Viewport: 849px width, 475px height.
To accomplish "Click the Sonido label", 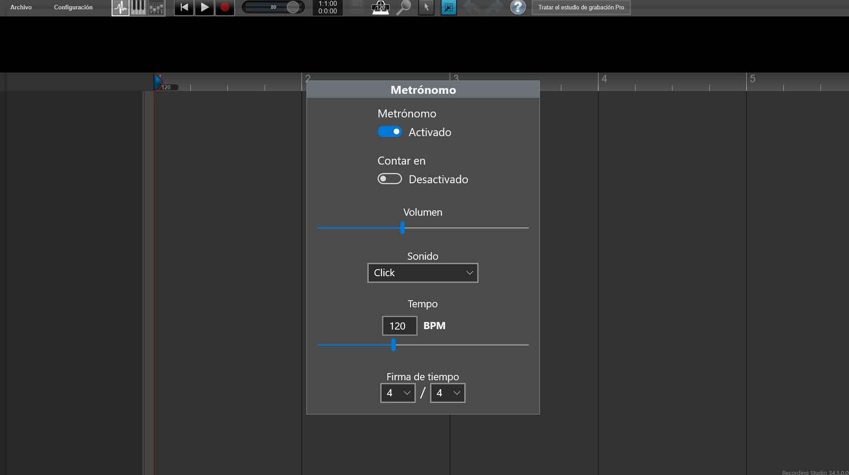I will (x=423, y=256).
